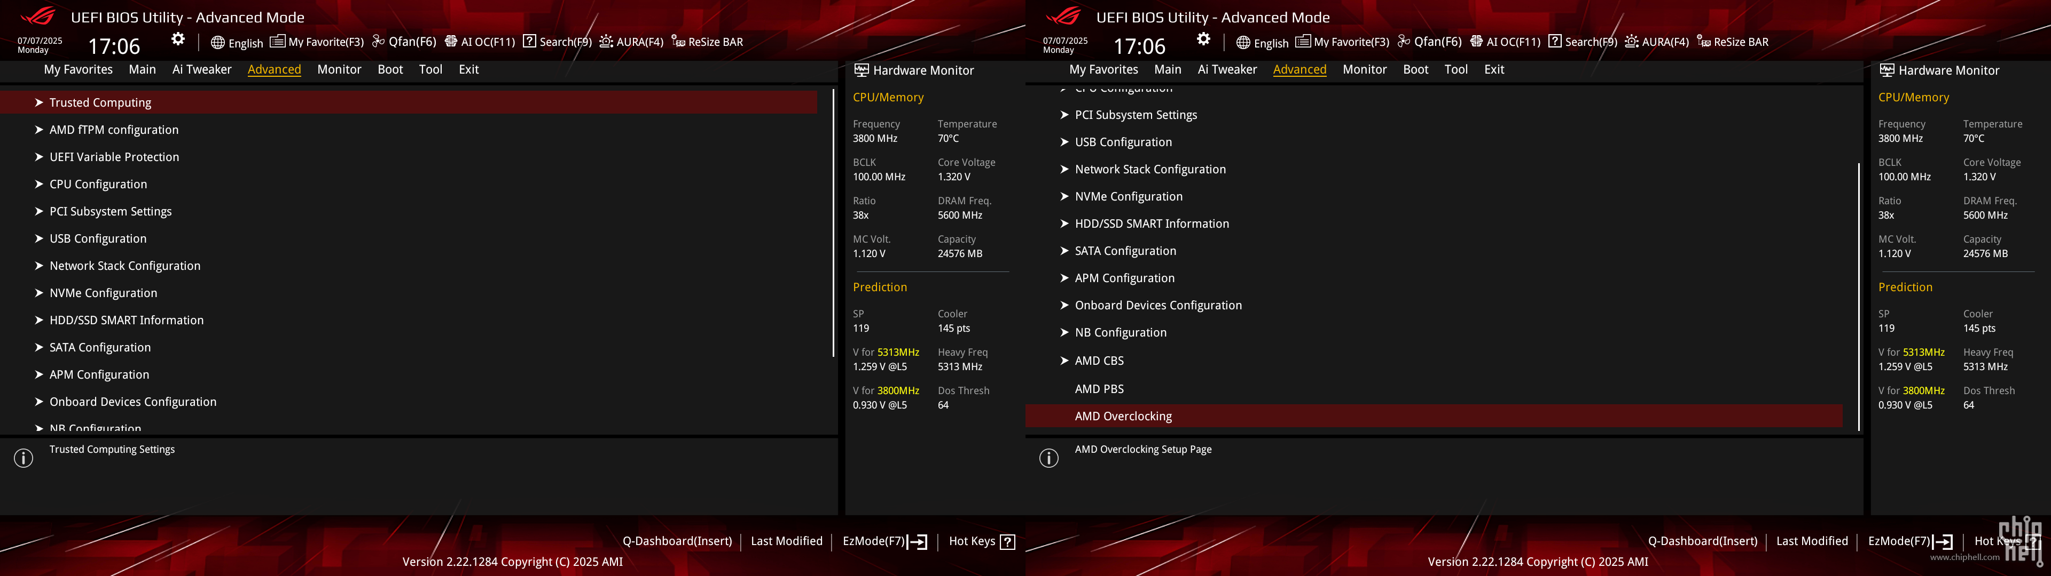Viewport: 2051px width, 576px height.
Task: Launch Qfan(F6) fan icon in left screen
Action: (378, 42)
